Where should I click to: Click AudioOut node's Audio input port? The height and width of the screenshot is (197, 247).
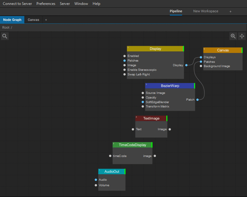click(96, 179)
